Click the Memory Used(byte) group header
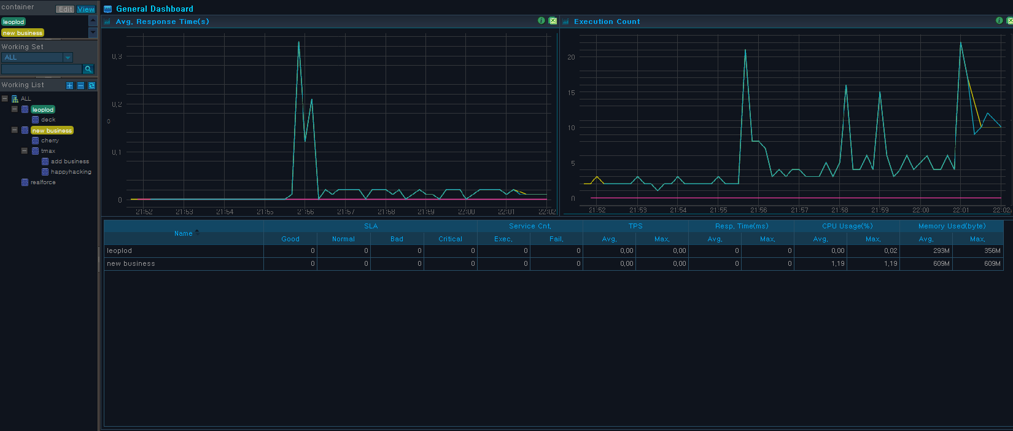This screenshot has width=1013, height=431. 952,226
